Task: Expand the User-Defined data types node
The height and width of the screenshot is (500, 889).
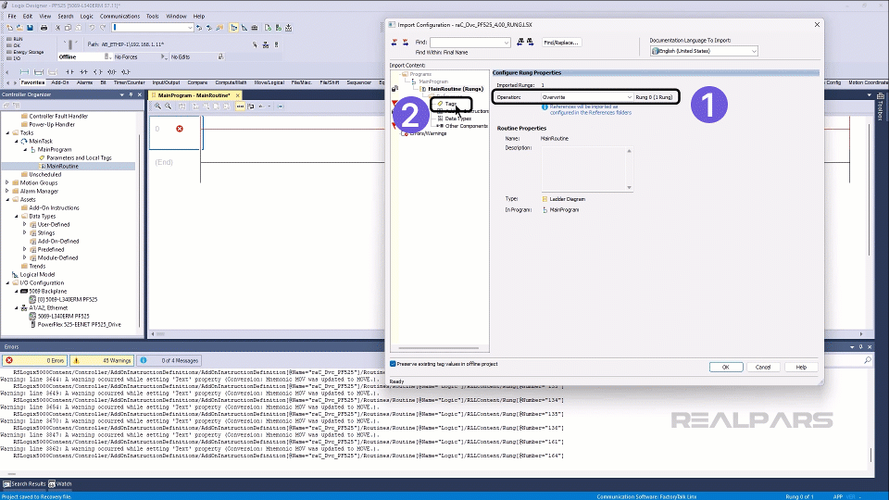Action: click(25, 224)
